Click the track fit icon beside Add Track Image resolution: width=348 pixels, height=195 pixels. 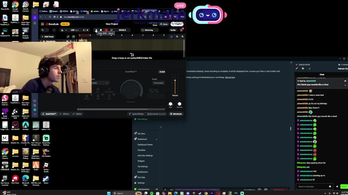(73, 37)
